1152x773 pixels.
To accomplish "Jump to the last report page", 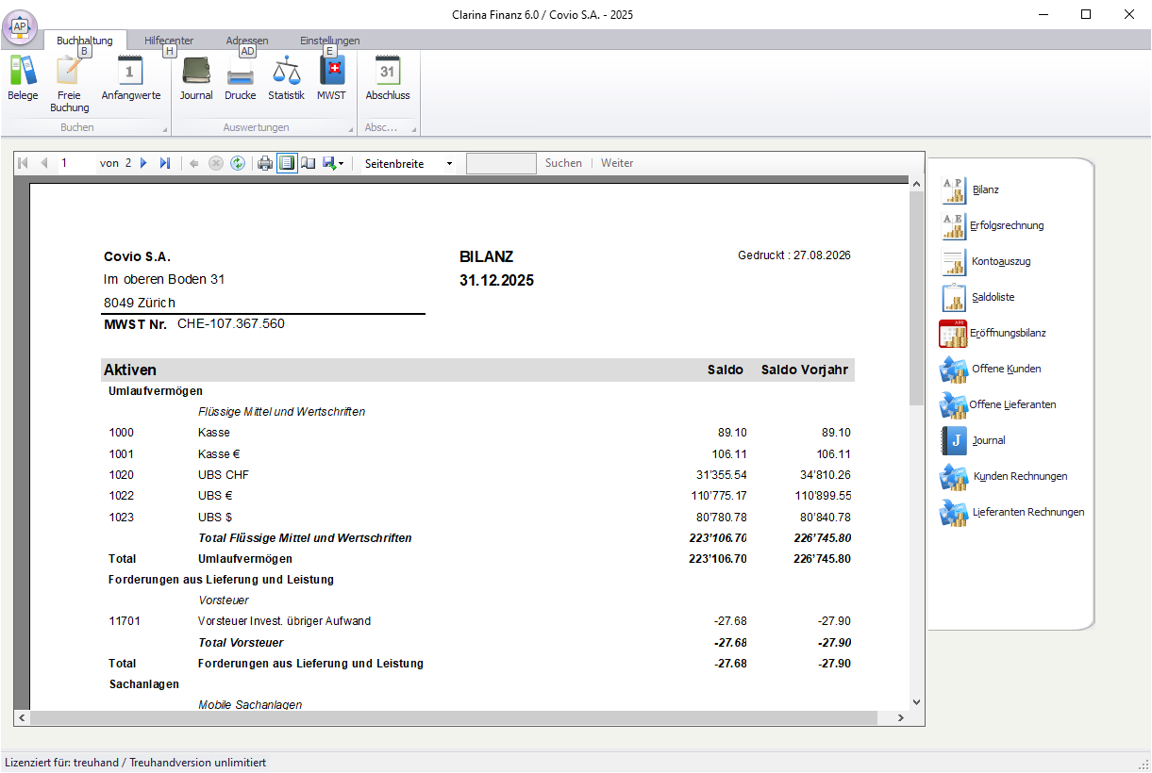I will (164, 163).
